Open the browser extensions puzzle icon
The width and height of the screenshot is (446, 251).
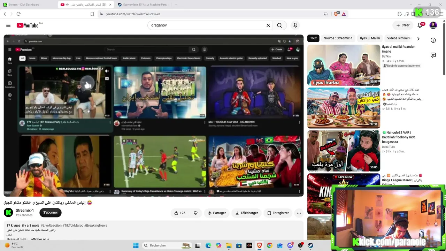(x=400, y=14)
